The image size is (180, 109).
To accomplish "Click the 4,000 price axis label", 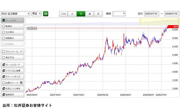I will pyautogui.click(x=175, y=72).
